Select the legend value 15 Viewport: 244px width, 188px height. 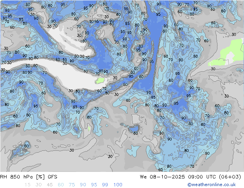(x=27, y=185)
